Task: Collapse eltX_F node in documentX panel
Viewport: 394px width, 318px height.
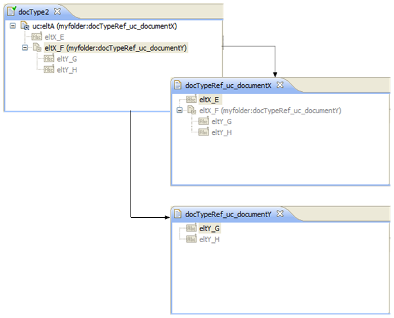Action: pyautogui.click(x=179, y=110)
